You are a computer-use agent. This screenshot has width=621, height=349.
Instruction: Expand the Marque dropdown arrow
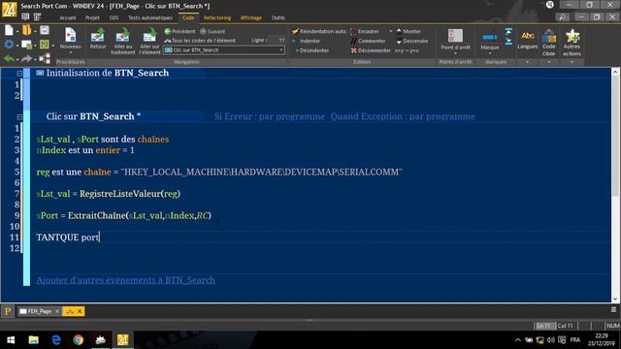click(x=490, y=53)
